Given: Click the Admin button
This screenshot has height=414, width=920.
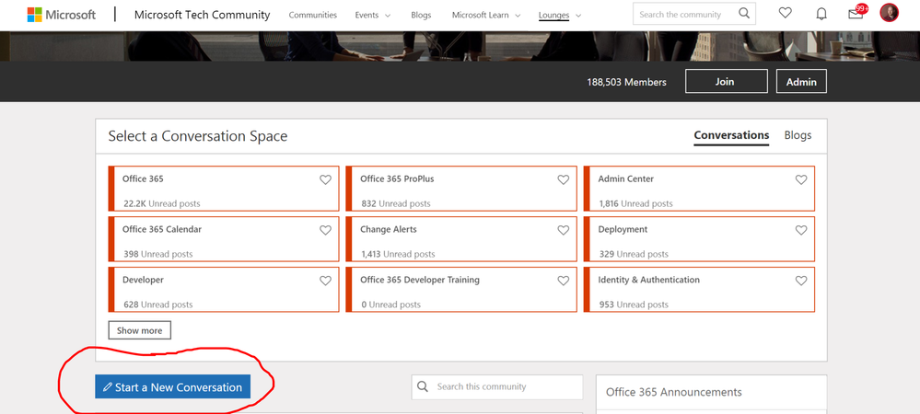Looking at the screenshot, I should pos(801,82).
